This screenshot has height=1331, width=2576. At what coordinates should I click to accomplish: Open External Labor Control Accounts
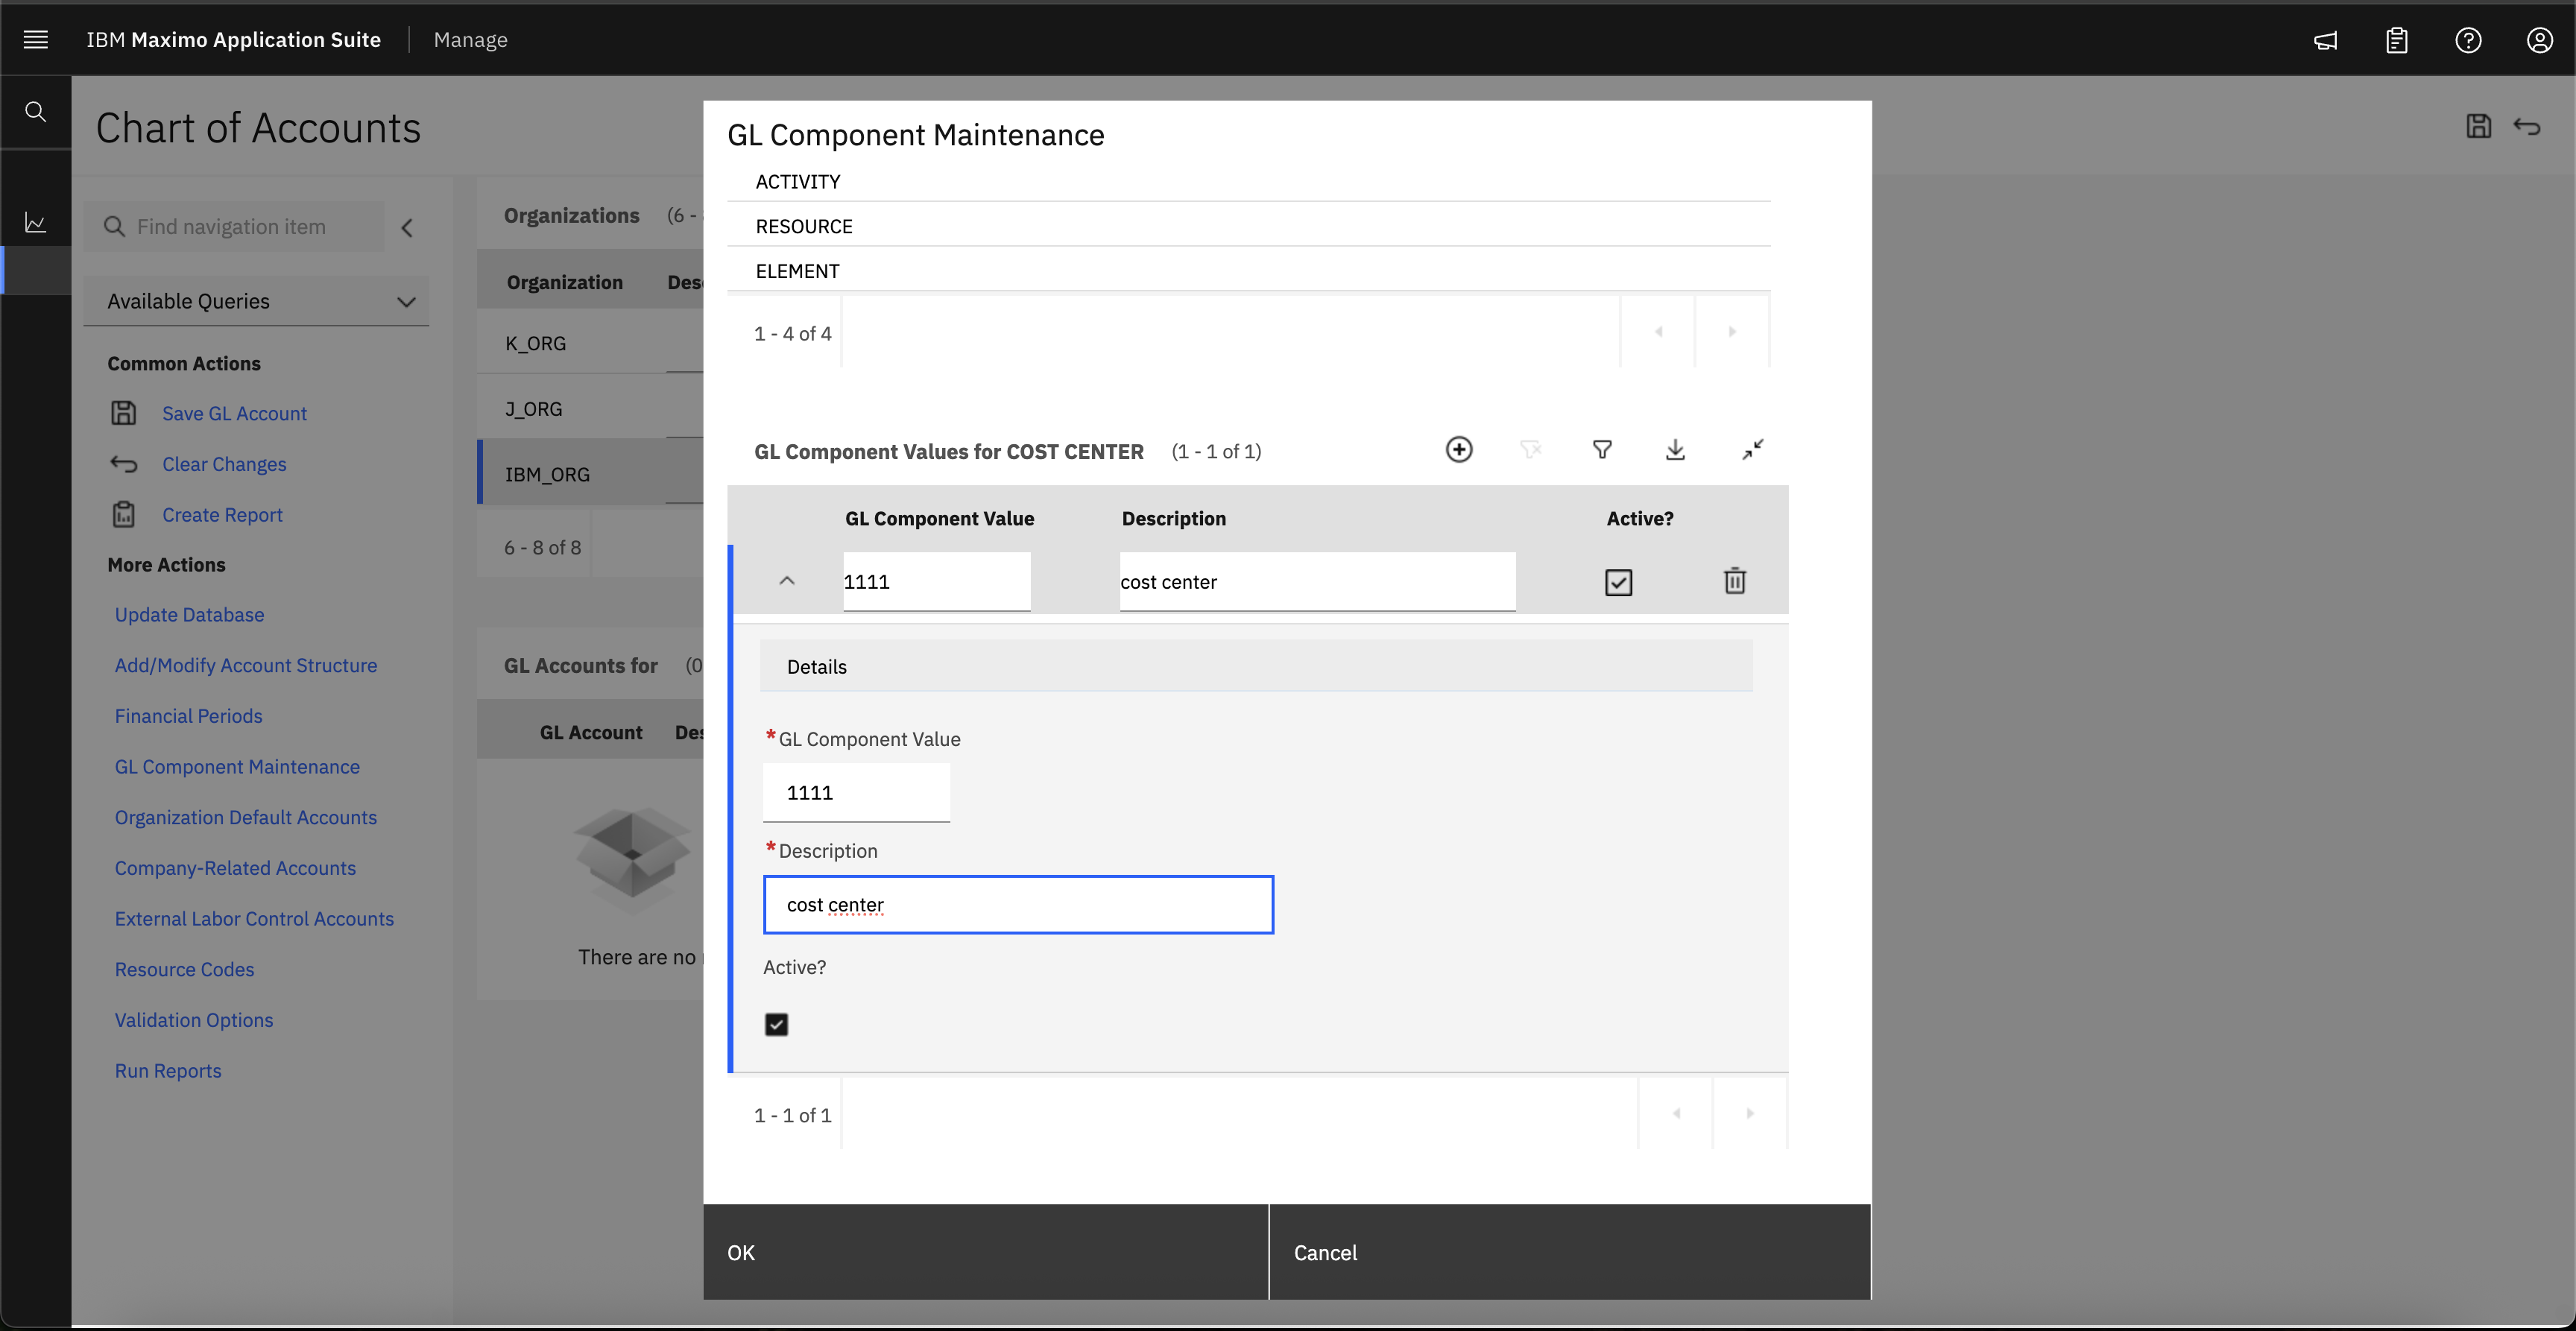(x=254, y=918)
